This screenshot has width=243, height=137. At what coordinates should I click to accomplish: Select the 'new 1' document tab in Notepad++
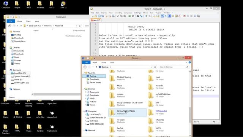pyautogui.click(x=96, y=20)
